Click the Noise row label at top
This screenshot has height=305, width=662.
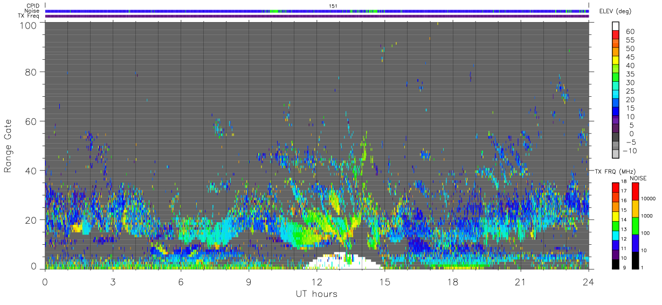pos(32,11)
